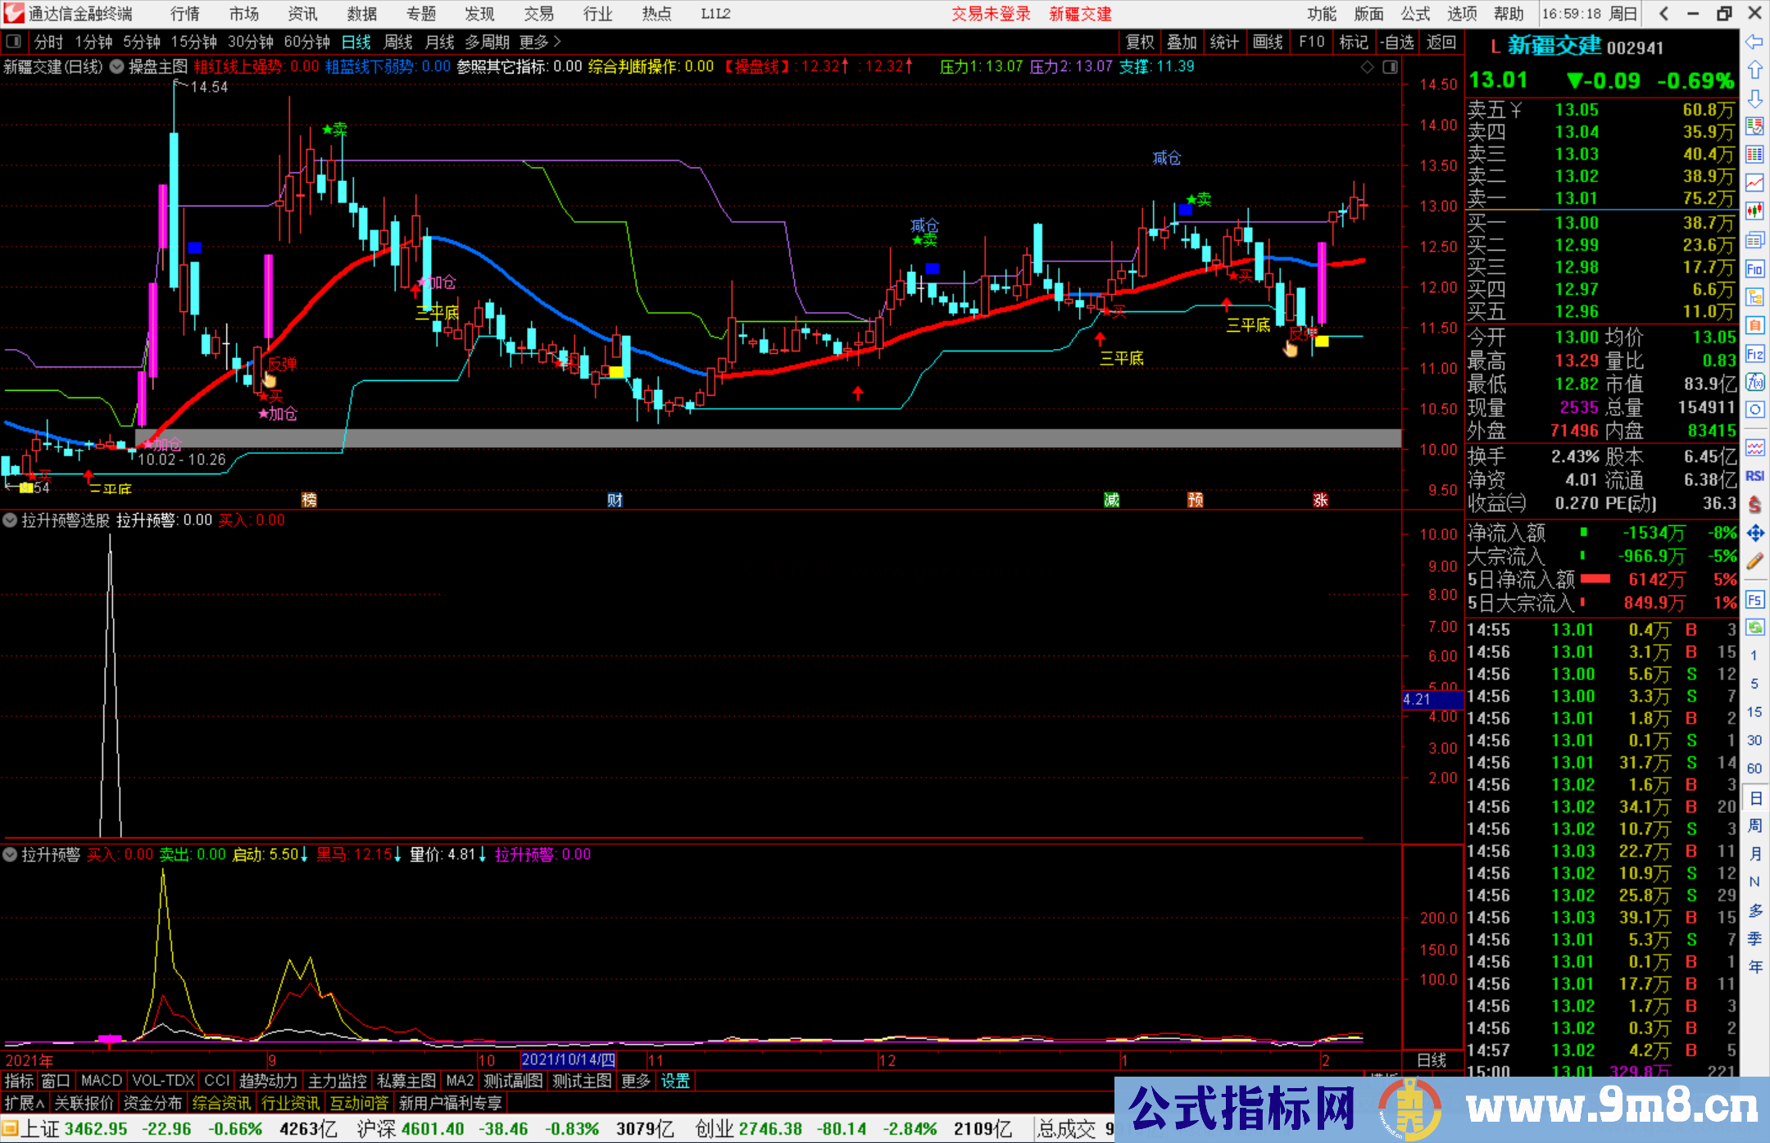Click the F12 sidebar icon

coord(1754,354)
